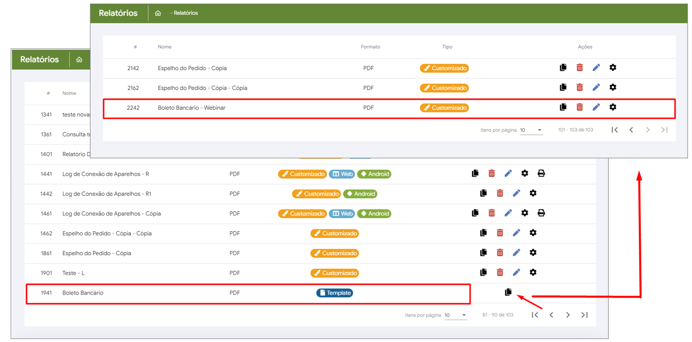The height and width of the screenshot is (342, 692).
Task: Open gear settings for Teste - L
Action: pyautogui.click(x=533, y=273)
